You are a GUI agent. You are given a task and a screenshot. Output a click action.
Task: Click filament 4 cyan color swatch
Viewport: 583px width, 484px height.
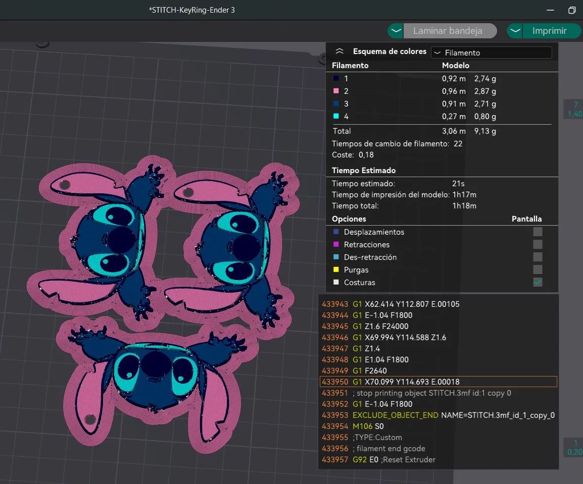point(336,117)
